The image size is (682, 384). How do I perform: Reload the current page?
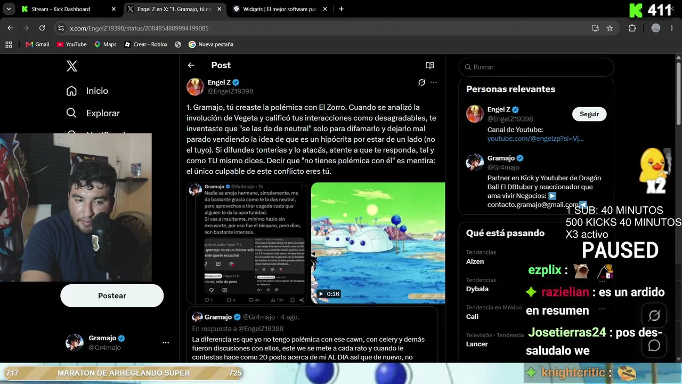(x=42, y=28)
